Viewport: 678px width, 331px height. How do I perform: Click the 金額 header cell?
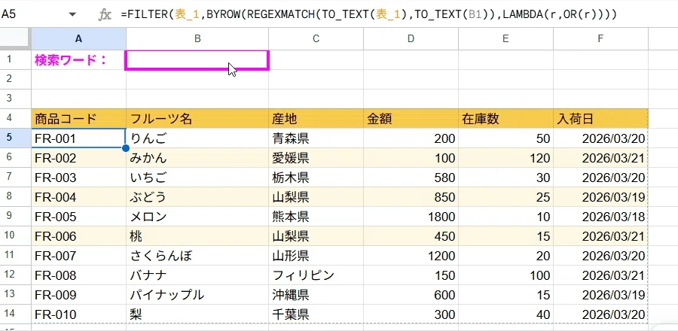coord(411,119)
